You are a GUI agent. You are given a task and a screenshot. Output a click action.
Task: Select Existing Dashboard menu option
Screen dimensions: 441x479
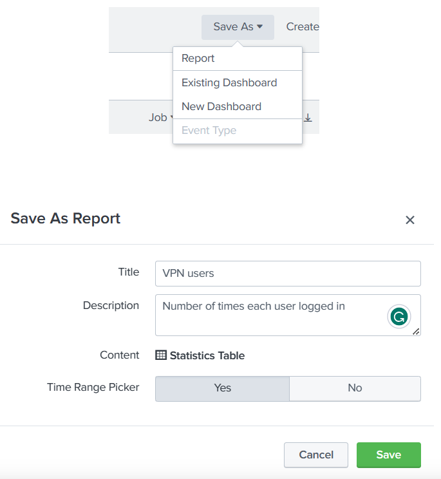tap(229, 83)
